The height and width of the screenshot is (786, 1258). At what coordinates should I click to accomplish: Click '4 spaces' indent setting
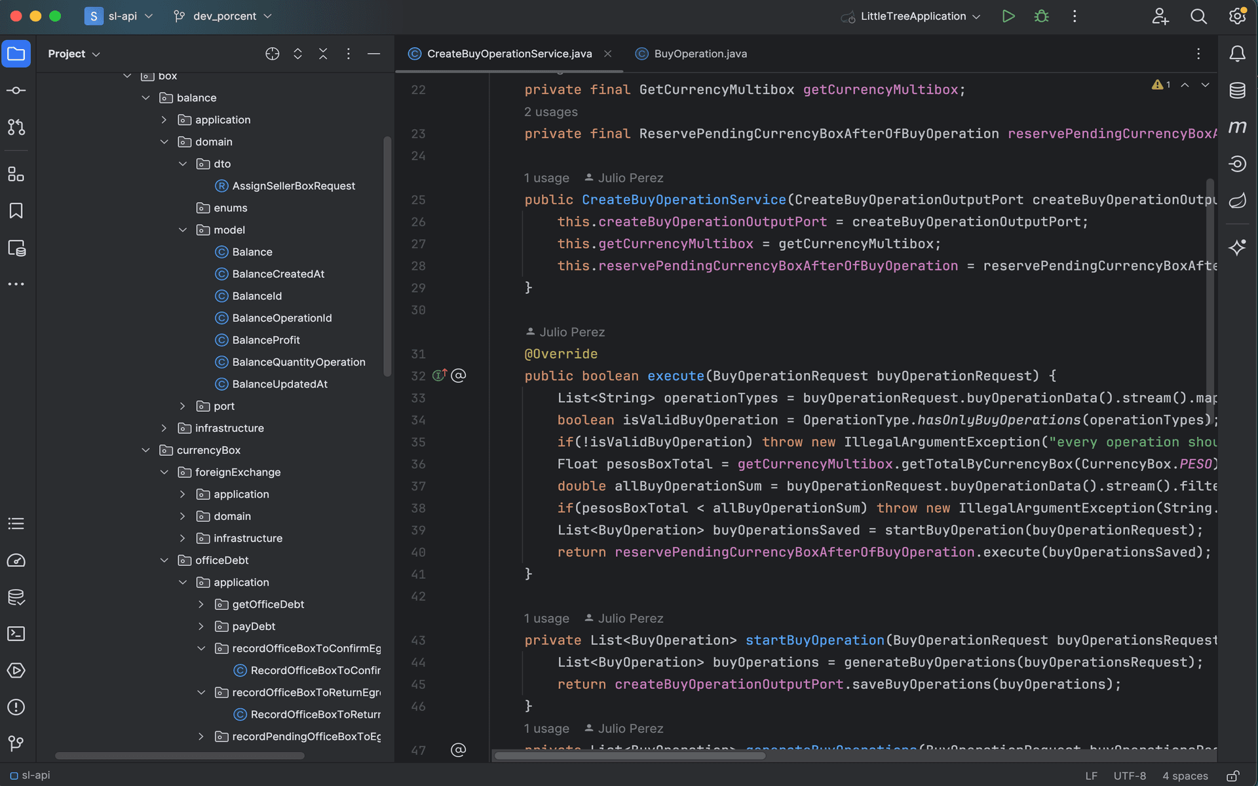pos(1185,776)
